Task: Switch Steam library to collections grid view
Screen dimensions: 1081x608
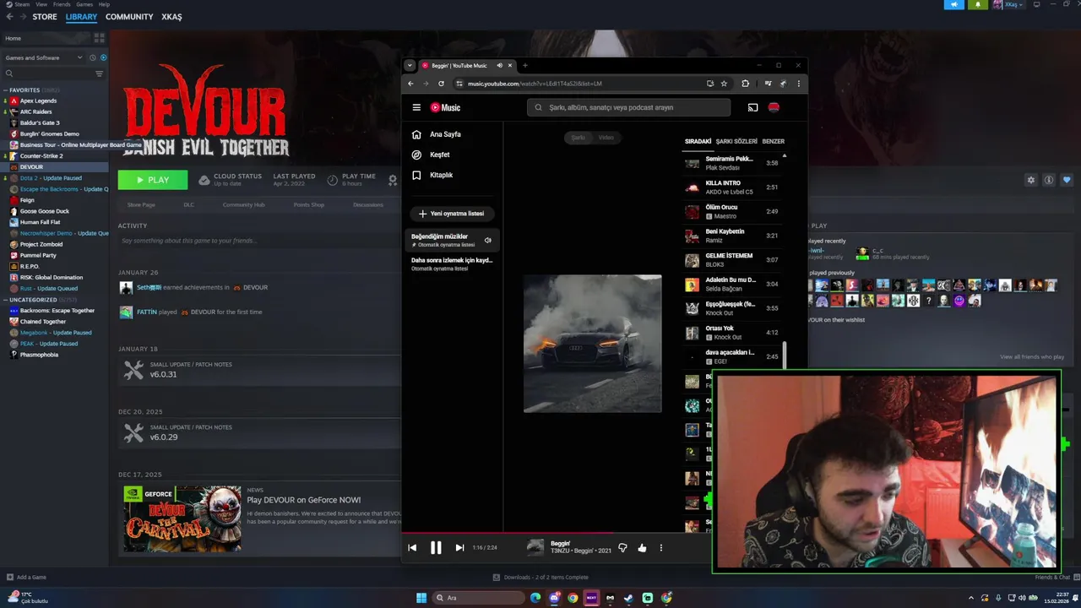Action: click(x=99, y=38)
